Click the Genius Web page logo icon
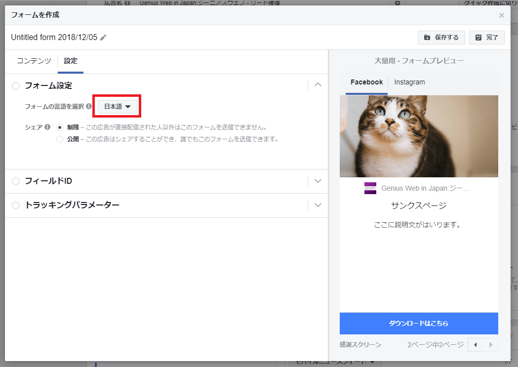Image resolution: width=518 pixels, height=367 pixels. 370,188
